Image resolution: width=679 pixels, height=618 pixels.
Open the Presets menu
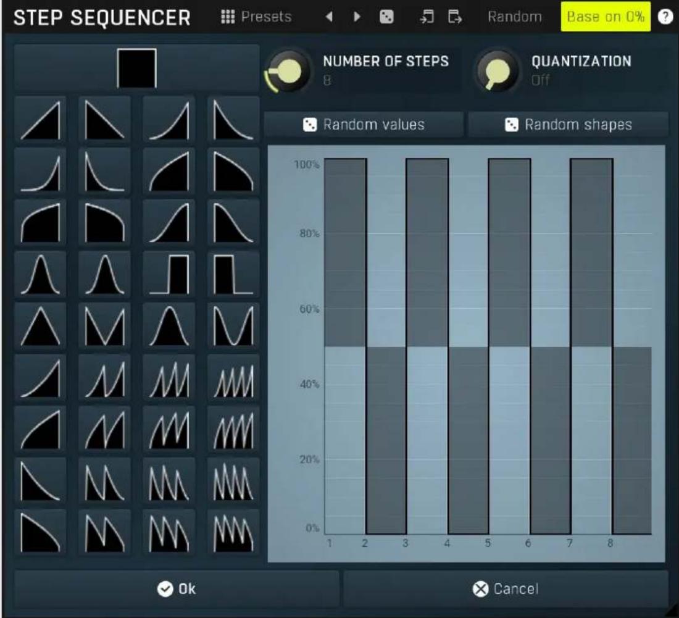[256, 17]
